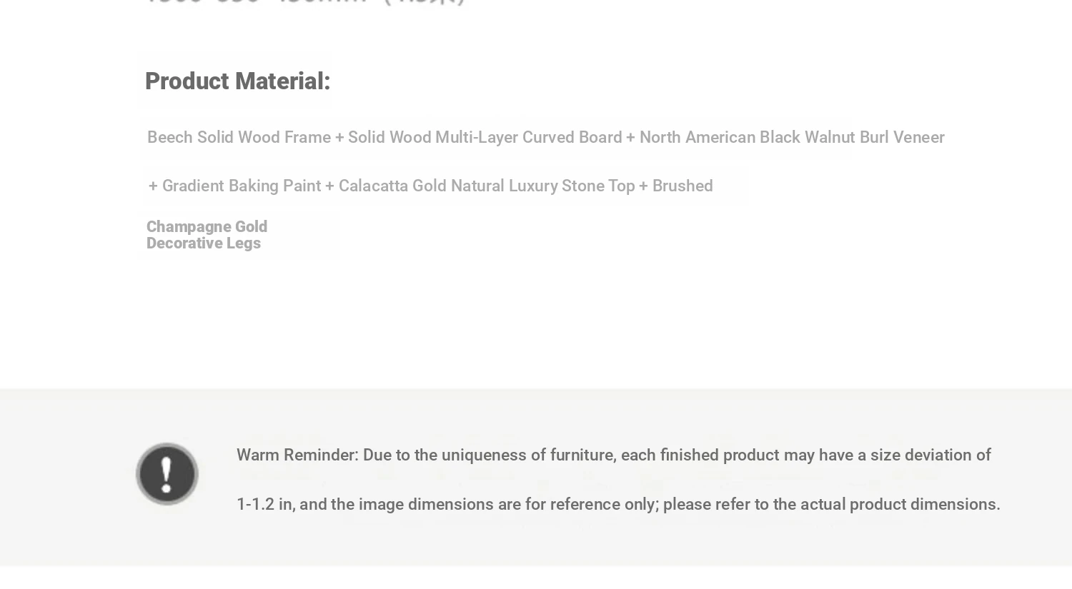Click the "Champagne Gold" text
This screenshot has height=589, width=1072.
(207, 226)
